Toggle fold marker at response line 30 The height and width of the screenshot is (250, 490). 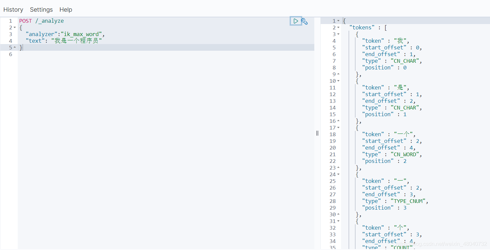click(338, 214)
